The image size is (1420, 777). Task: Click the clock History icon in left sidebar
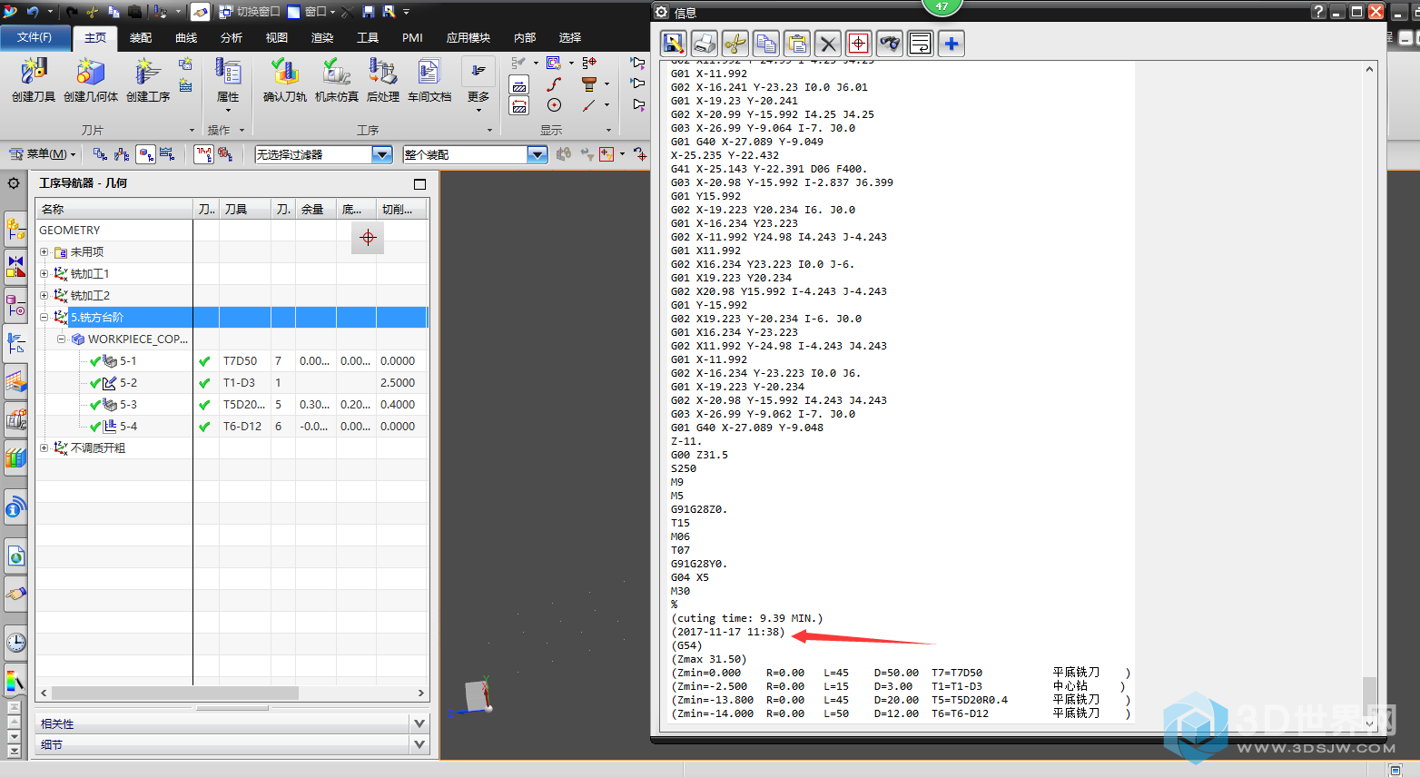(15, 643)
